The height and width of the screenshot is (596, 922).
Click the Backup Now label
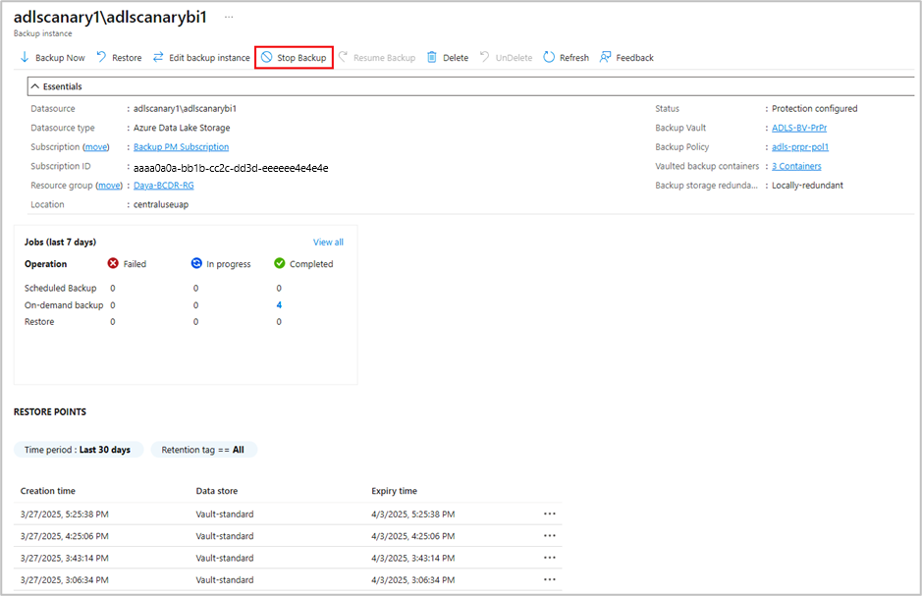point(60,58)
